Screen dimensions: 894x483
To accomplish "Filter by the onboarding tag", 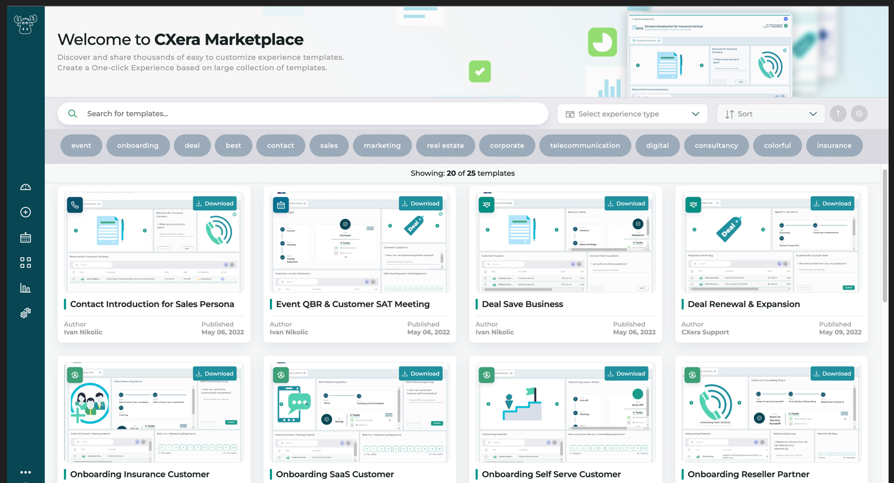I will [138, 146].
